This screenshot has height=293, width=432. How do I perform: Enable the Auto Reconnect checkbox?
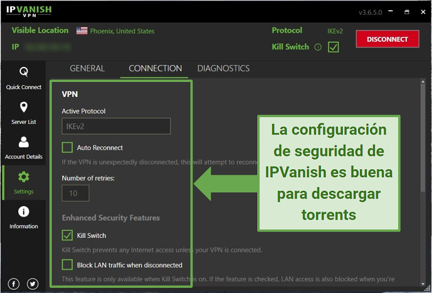pyautogui.click(x=67, y=148)
